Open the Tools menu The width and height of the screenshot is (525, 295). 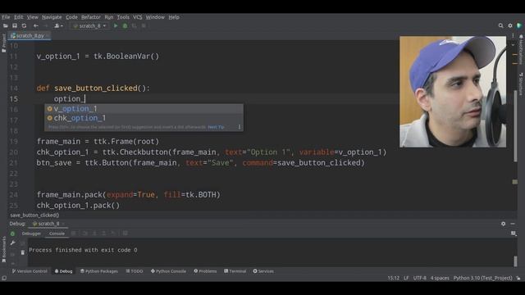tap(123, 17)
